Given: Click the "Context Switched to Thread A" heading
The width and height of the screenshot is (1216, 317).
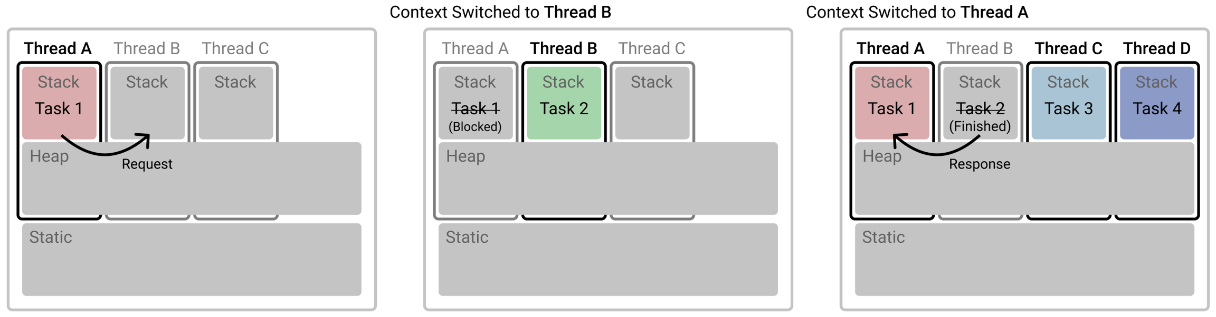Looking at the screenshot, I should [x=917, y=12].
